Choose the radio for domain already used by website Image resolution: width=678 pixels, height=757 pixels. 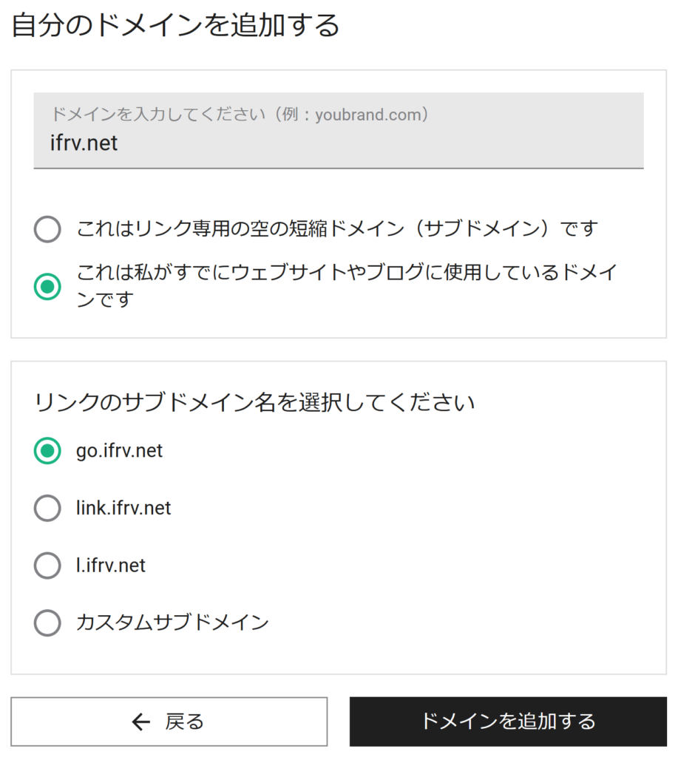47,286
